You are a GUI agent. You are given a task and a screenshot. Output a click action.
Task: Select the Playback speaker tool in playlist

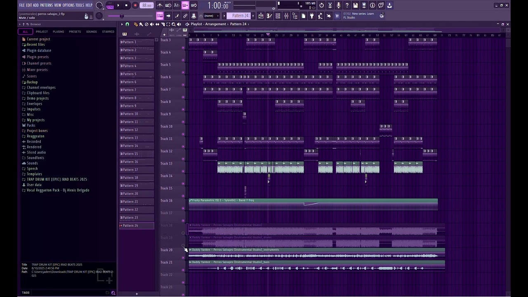coord(179,24)
